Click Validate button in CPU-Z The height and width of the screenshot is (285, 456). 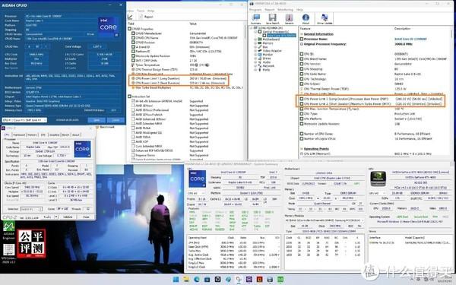(x=68, y=217)
